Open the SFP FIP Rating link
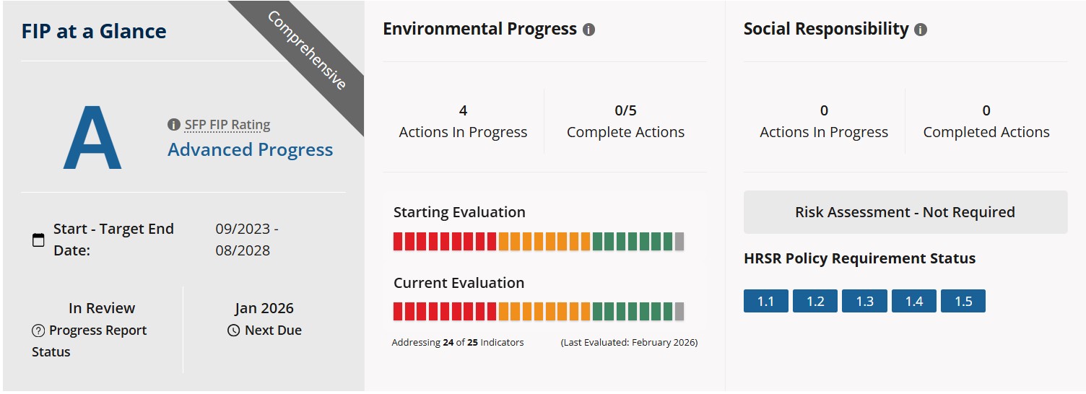 pyautogui.click(x=227, y=125)
